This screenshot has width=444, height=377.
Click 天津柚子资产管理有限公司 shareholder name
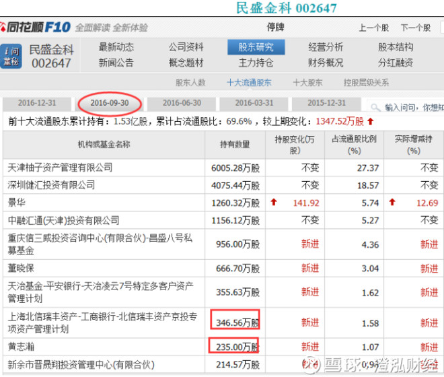[60, 168]
